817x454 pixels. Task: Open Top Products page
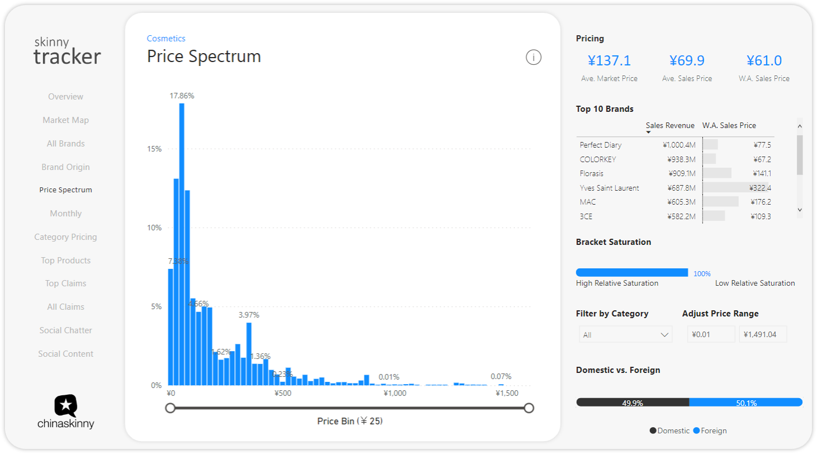click(x=65, y=261)
